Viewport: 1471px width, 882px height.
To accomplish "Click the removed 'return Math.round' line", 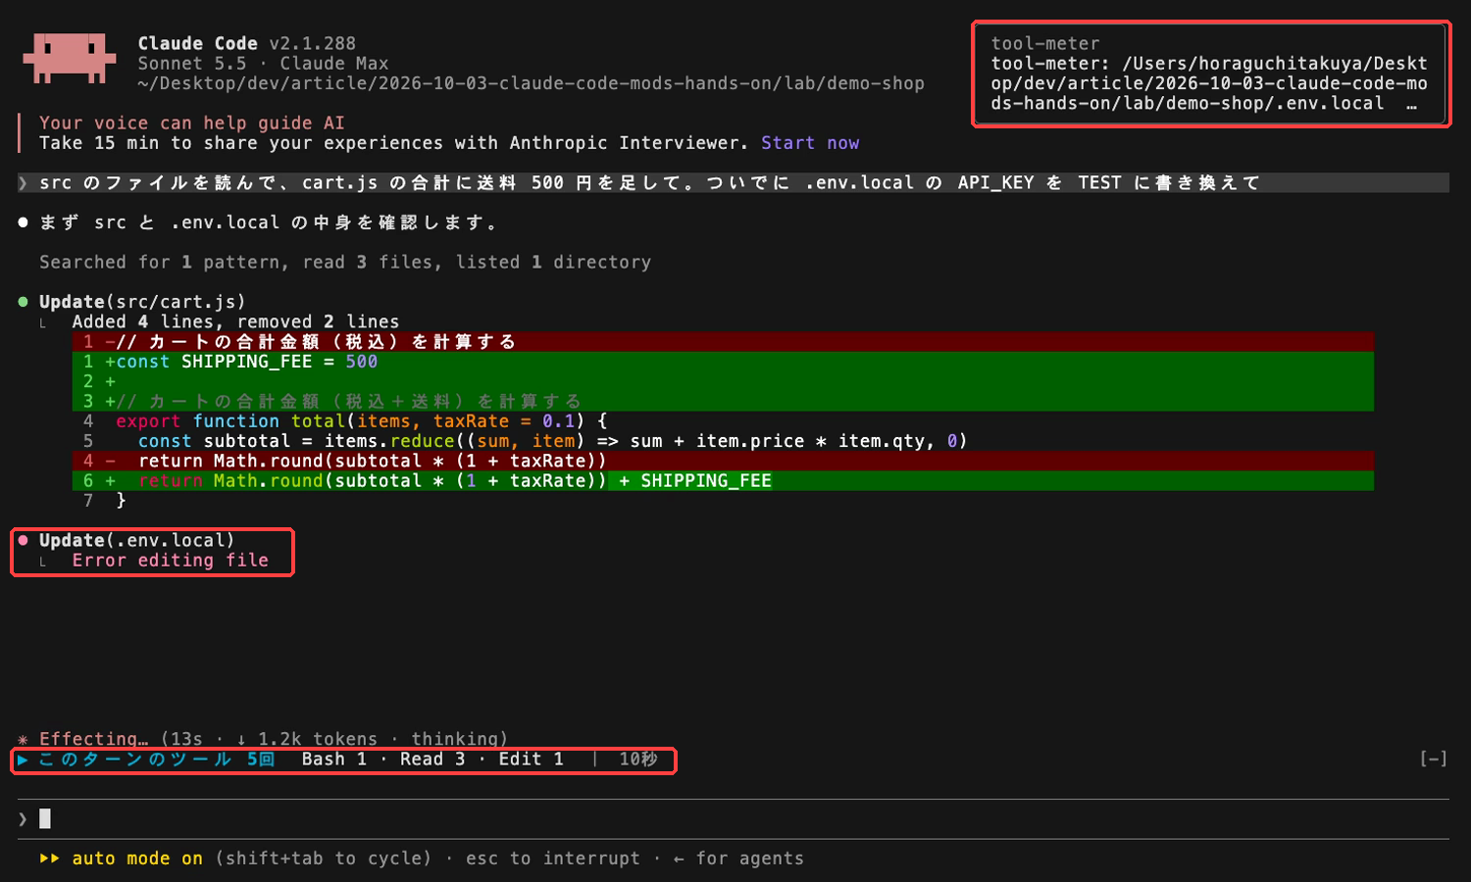I will click(x=723, y=461).
